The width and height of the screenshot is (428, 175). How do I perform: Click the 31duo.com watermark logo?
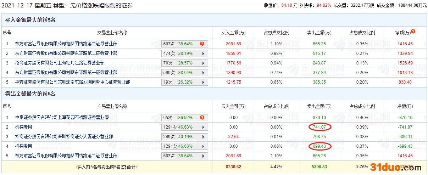pos(396,168)
